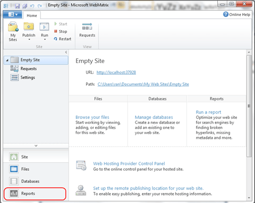Open the site path link
Image resolution: width=255 pixels, height=203 pixels.
coord(143,84)
